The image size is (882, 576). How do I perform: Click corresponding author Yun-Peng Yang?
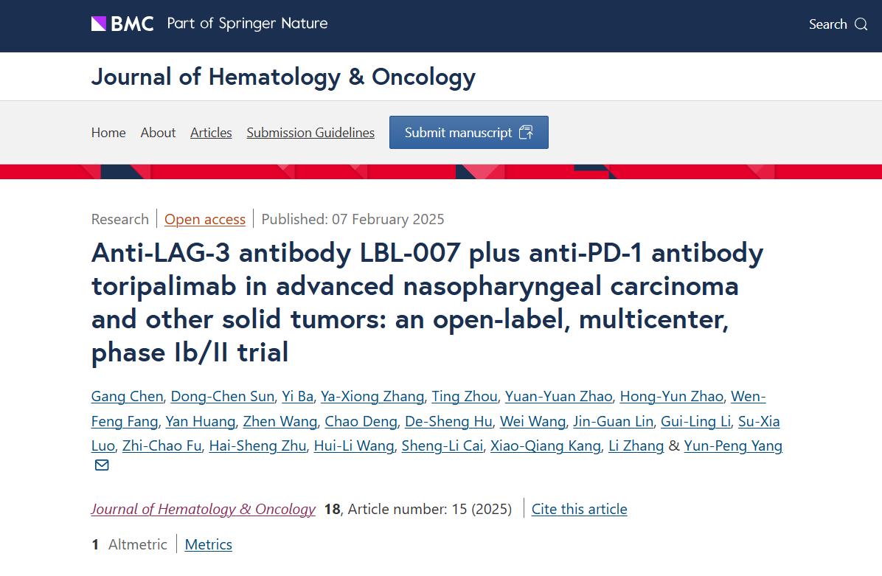(733, 446)
